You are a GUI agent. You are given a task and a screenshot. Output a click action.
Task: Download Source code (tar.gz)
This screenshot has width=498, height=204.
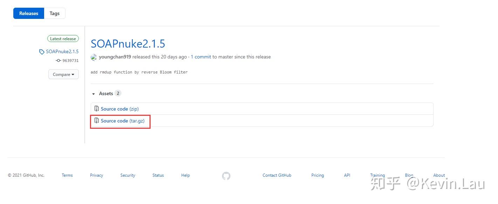pyautogui.click(x=123, y=121)
